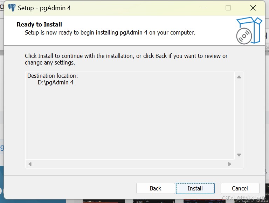The image size is (269, 203).
Task: Click the "Setup is now ready" subtitle text
Action: pyautogui.click(x=110, y=32)
